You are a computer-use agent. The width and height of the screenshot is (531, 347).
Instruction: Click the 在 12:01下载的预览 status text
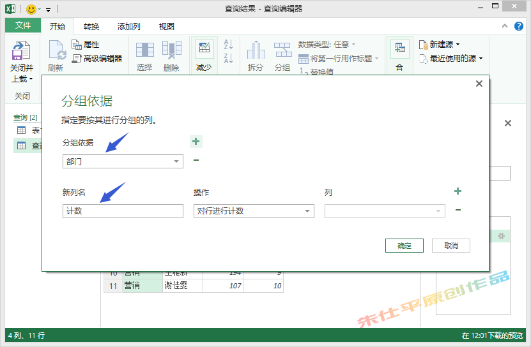point(492,336)
